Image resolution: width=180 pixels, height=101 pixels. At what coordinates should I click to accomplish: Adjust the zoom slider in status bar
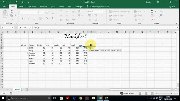coord(164,93)
